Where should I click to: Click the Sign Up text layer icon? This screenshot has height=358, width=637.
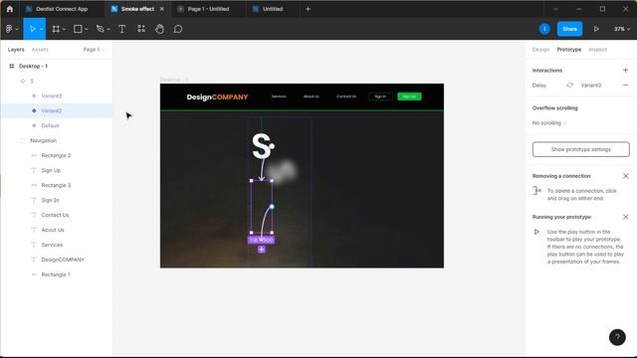click(34, 170)
